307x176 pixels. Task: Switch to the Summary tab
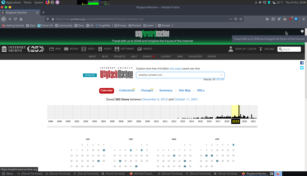click(166, 90)
